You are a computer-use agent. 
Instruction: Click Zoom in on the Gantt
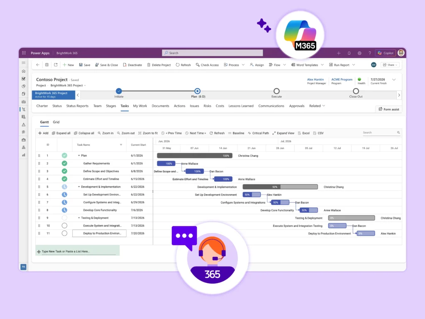tap(106, 133)
